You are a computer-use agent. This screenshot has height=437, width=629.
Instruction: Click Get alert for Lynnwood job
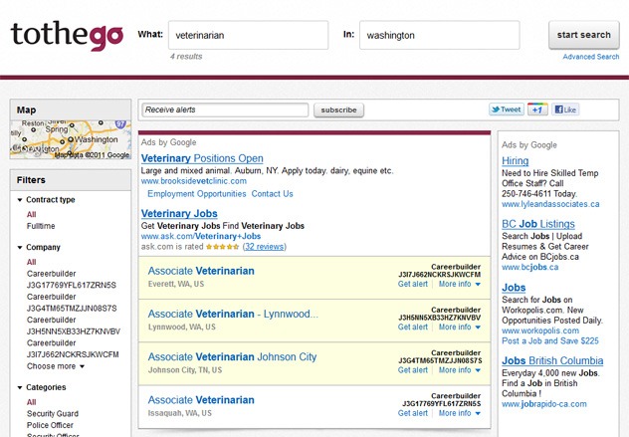[413, 328]
